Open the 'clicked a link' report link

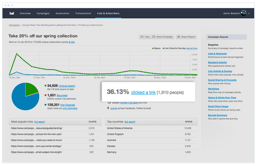pyautogui.click(x=143, y=93)
